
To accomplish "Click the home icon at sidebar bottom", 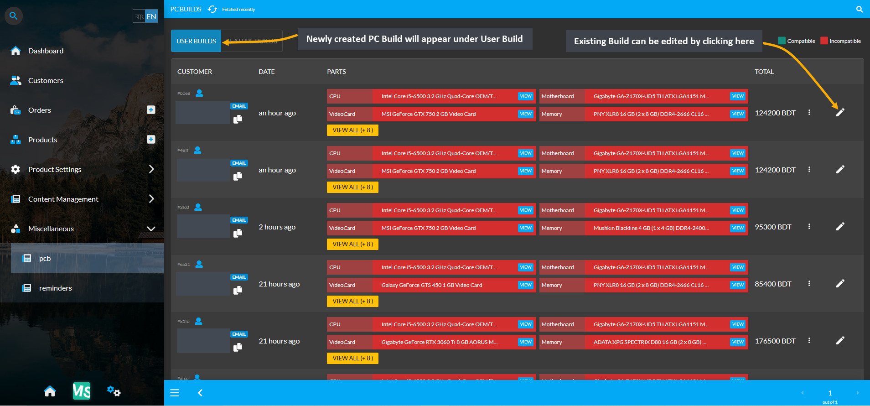I will pos(50,391).
